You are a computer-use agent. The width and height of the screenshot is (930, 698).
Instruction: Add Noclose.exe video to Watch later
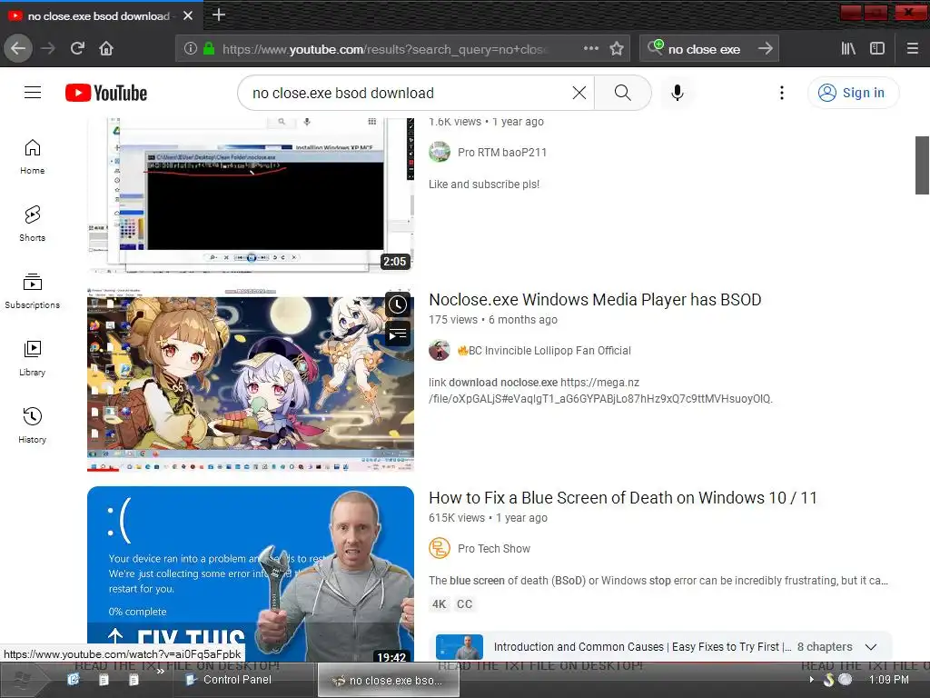point(398,304)
